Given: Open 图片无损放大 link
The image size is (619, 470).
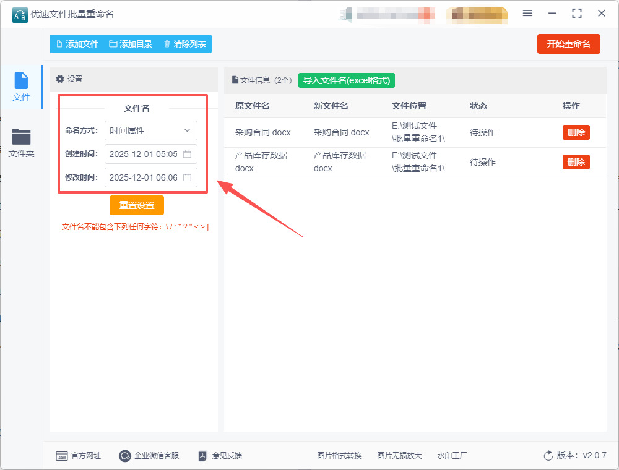Looking at the screenshot, I should 399,456.
